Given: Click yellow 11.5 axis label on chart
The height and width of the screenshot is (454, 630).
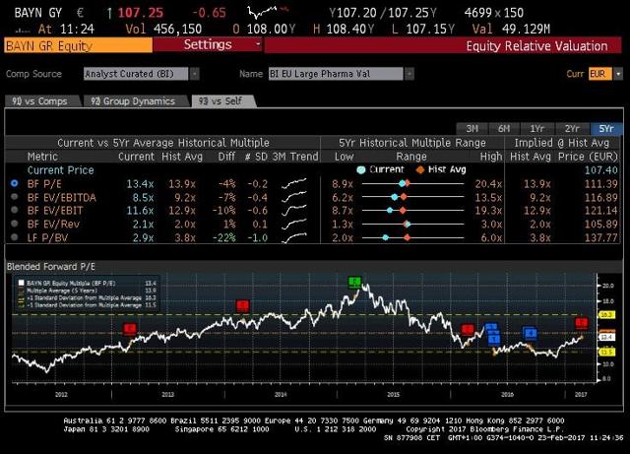Looking at the screenshot, I should pyautogui.click(x=606, y=353).
